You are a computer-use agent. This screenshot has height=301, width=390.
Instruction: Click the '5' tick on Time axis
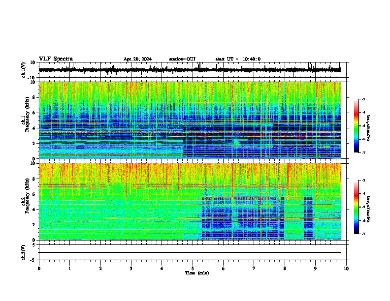coord(193,269)
